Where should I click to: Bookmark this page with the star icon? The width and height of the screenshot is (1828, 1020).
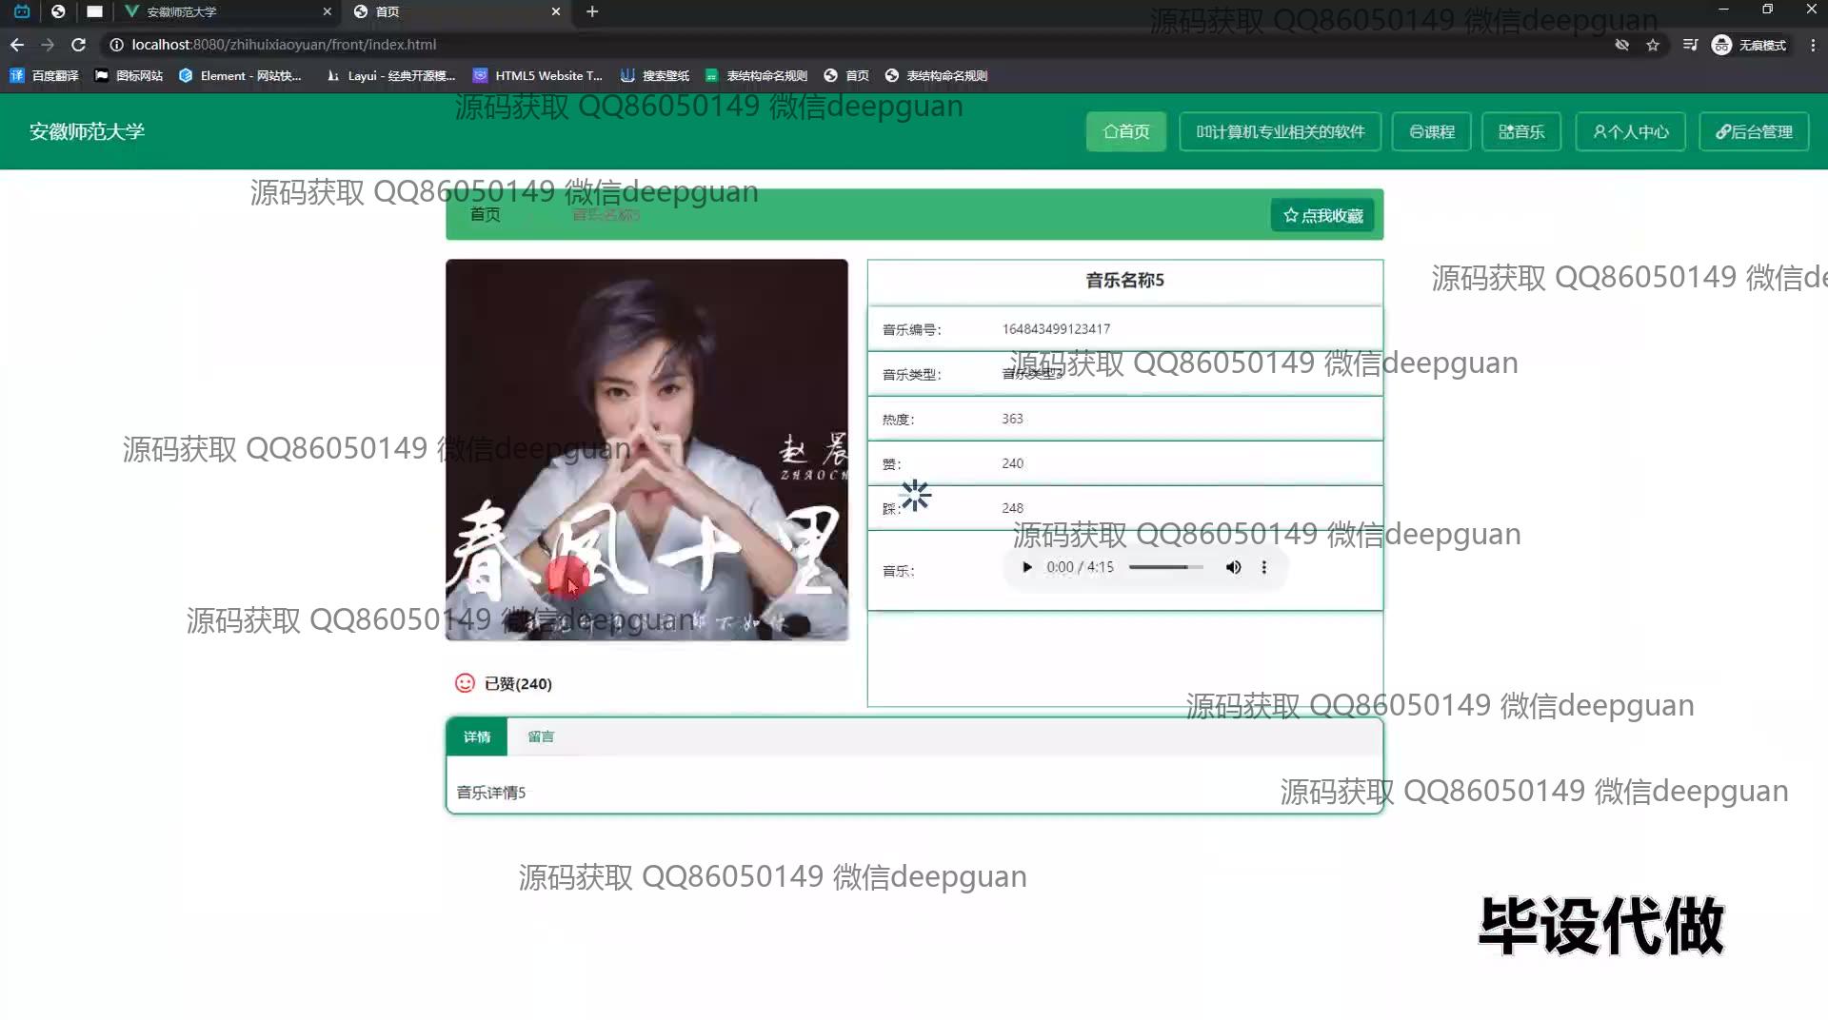click(x=1653, y=45)
